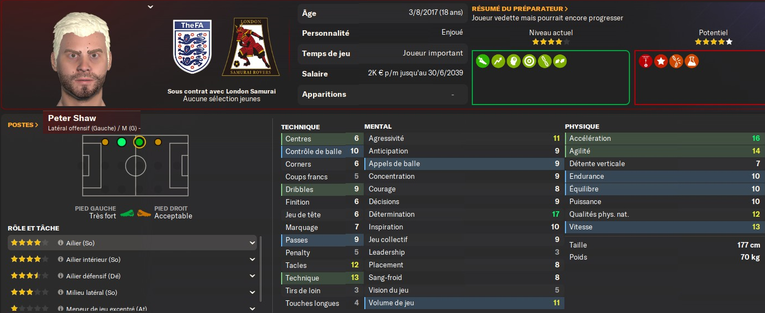This screenshot has height=313, width=765.
Task: Open the Postes section link
Action: point(23,125)
